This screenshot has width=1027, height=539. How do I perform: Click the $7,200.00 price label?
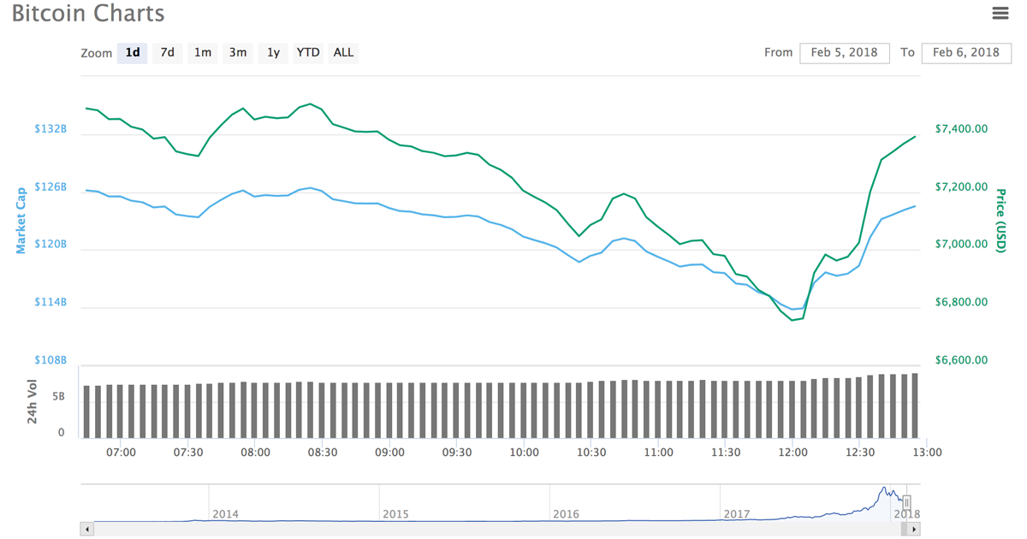coord(961,187)
